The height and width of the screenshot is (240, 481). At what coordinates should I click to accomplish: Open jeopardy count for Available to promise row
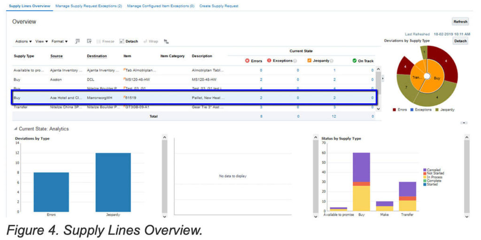(x=334, y=70)
